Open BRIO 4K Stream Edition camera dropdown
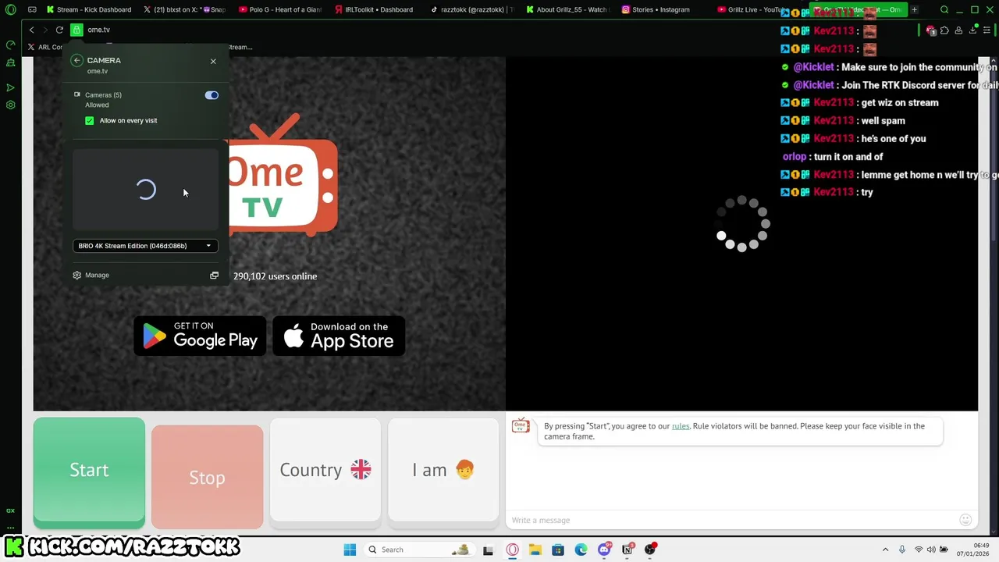The width and height of the screenshot is (999, 562). click(x=145, y=246)
